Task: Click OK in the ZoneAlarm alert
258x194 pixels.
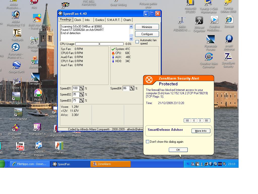Action: [178, 150]
